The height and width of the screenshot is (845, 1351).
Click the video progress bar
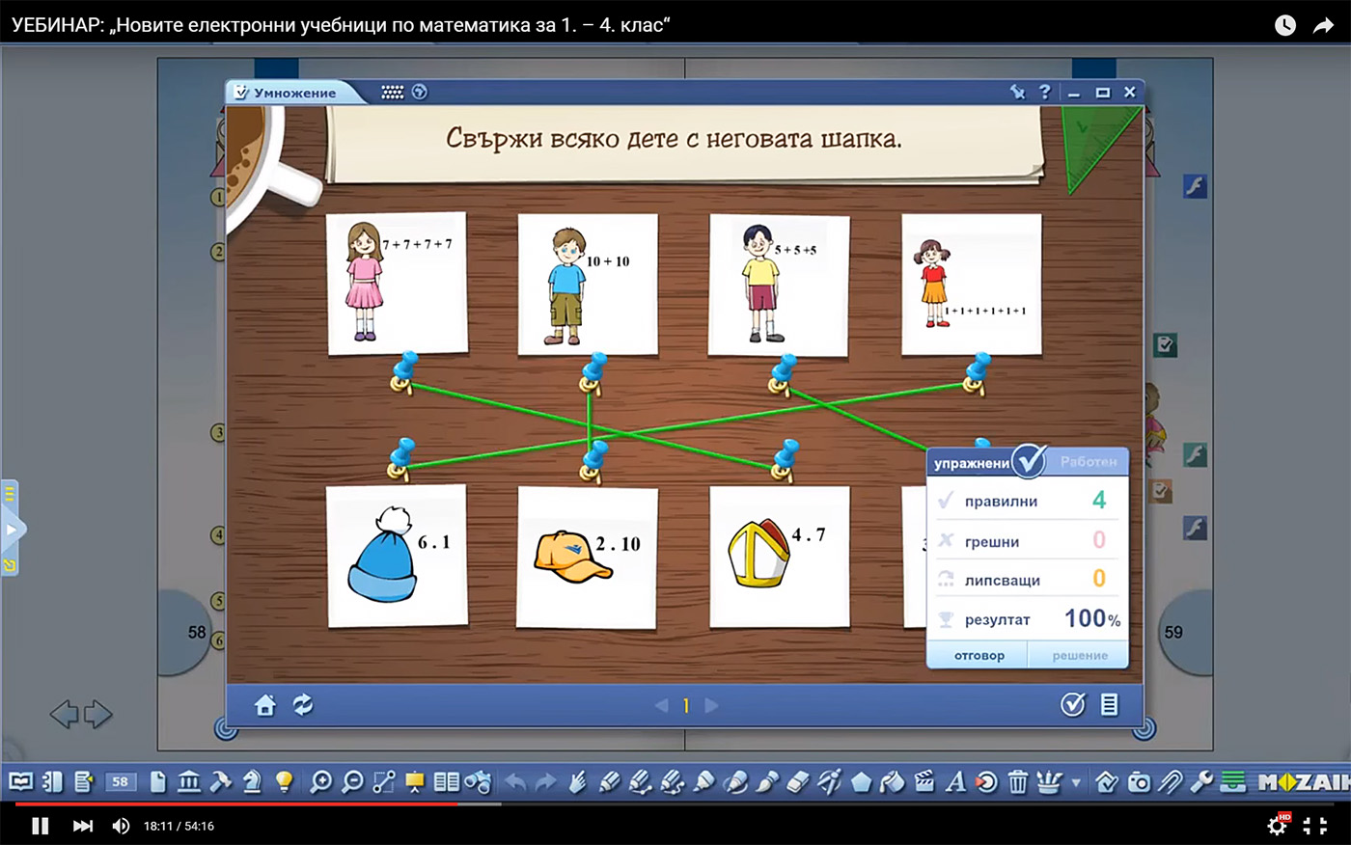click(675, 804)
